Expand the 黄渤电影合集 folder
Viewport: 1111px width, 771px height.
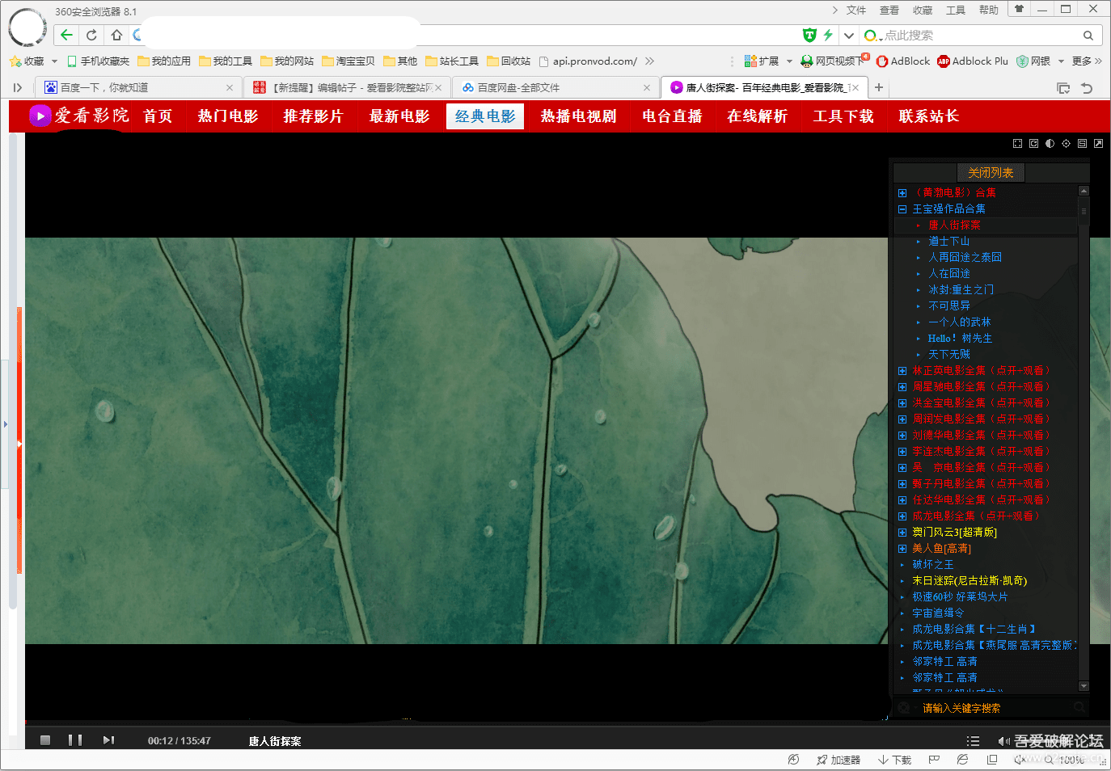pos(902,192)
